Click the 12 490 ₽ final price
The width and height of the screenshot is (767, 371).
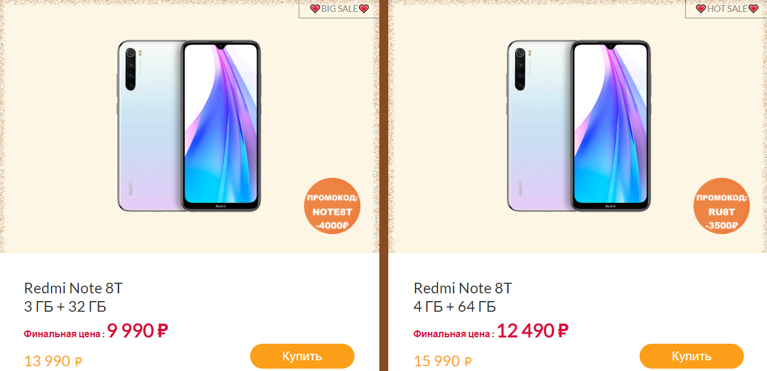[533, 331]
